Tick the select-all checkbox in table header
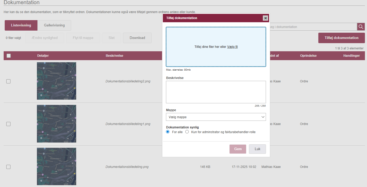This screenshot has height=187, width=367. pyautogui.click(x=9, y=56)
